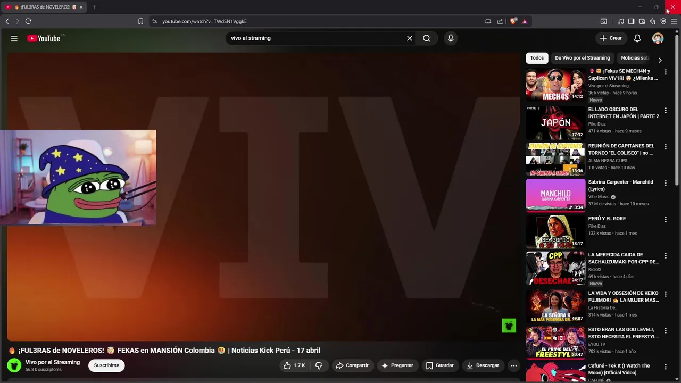Clear the search box with the X
The image size is (681, 383).
point(410,38)
